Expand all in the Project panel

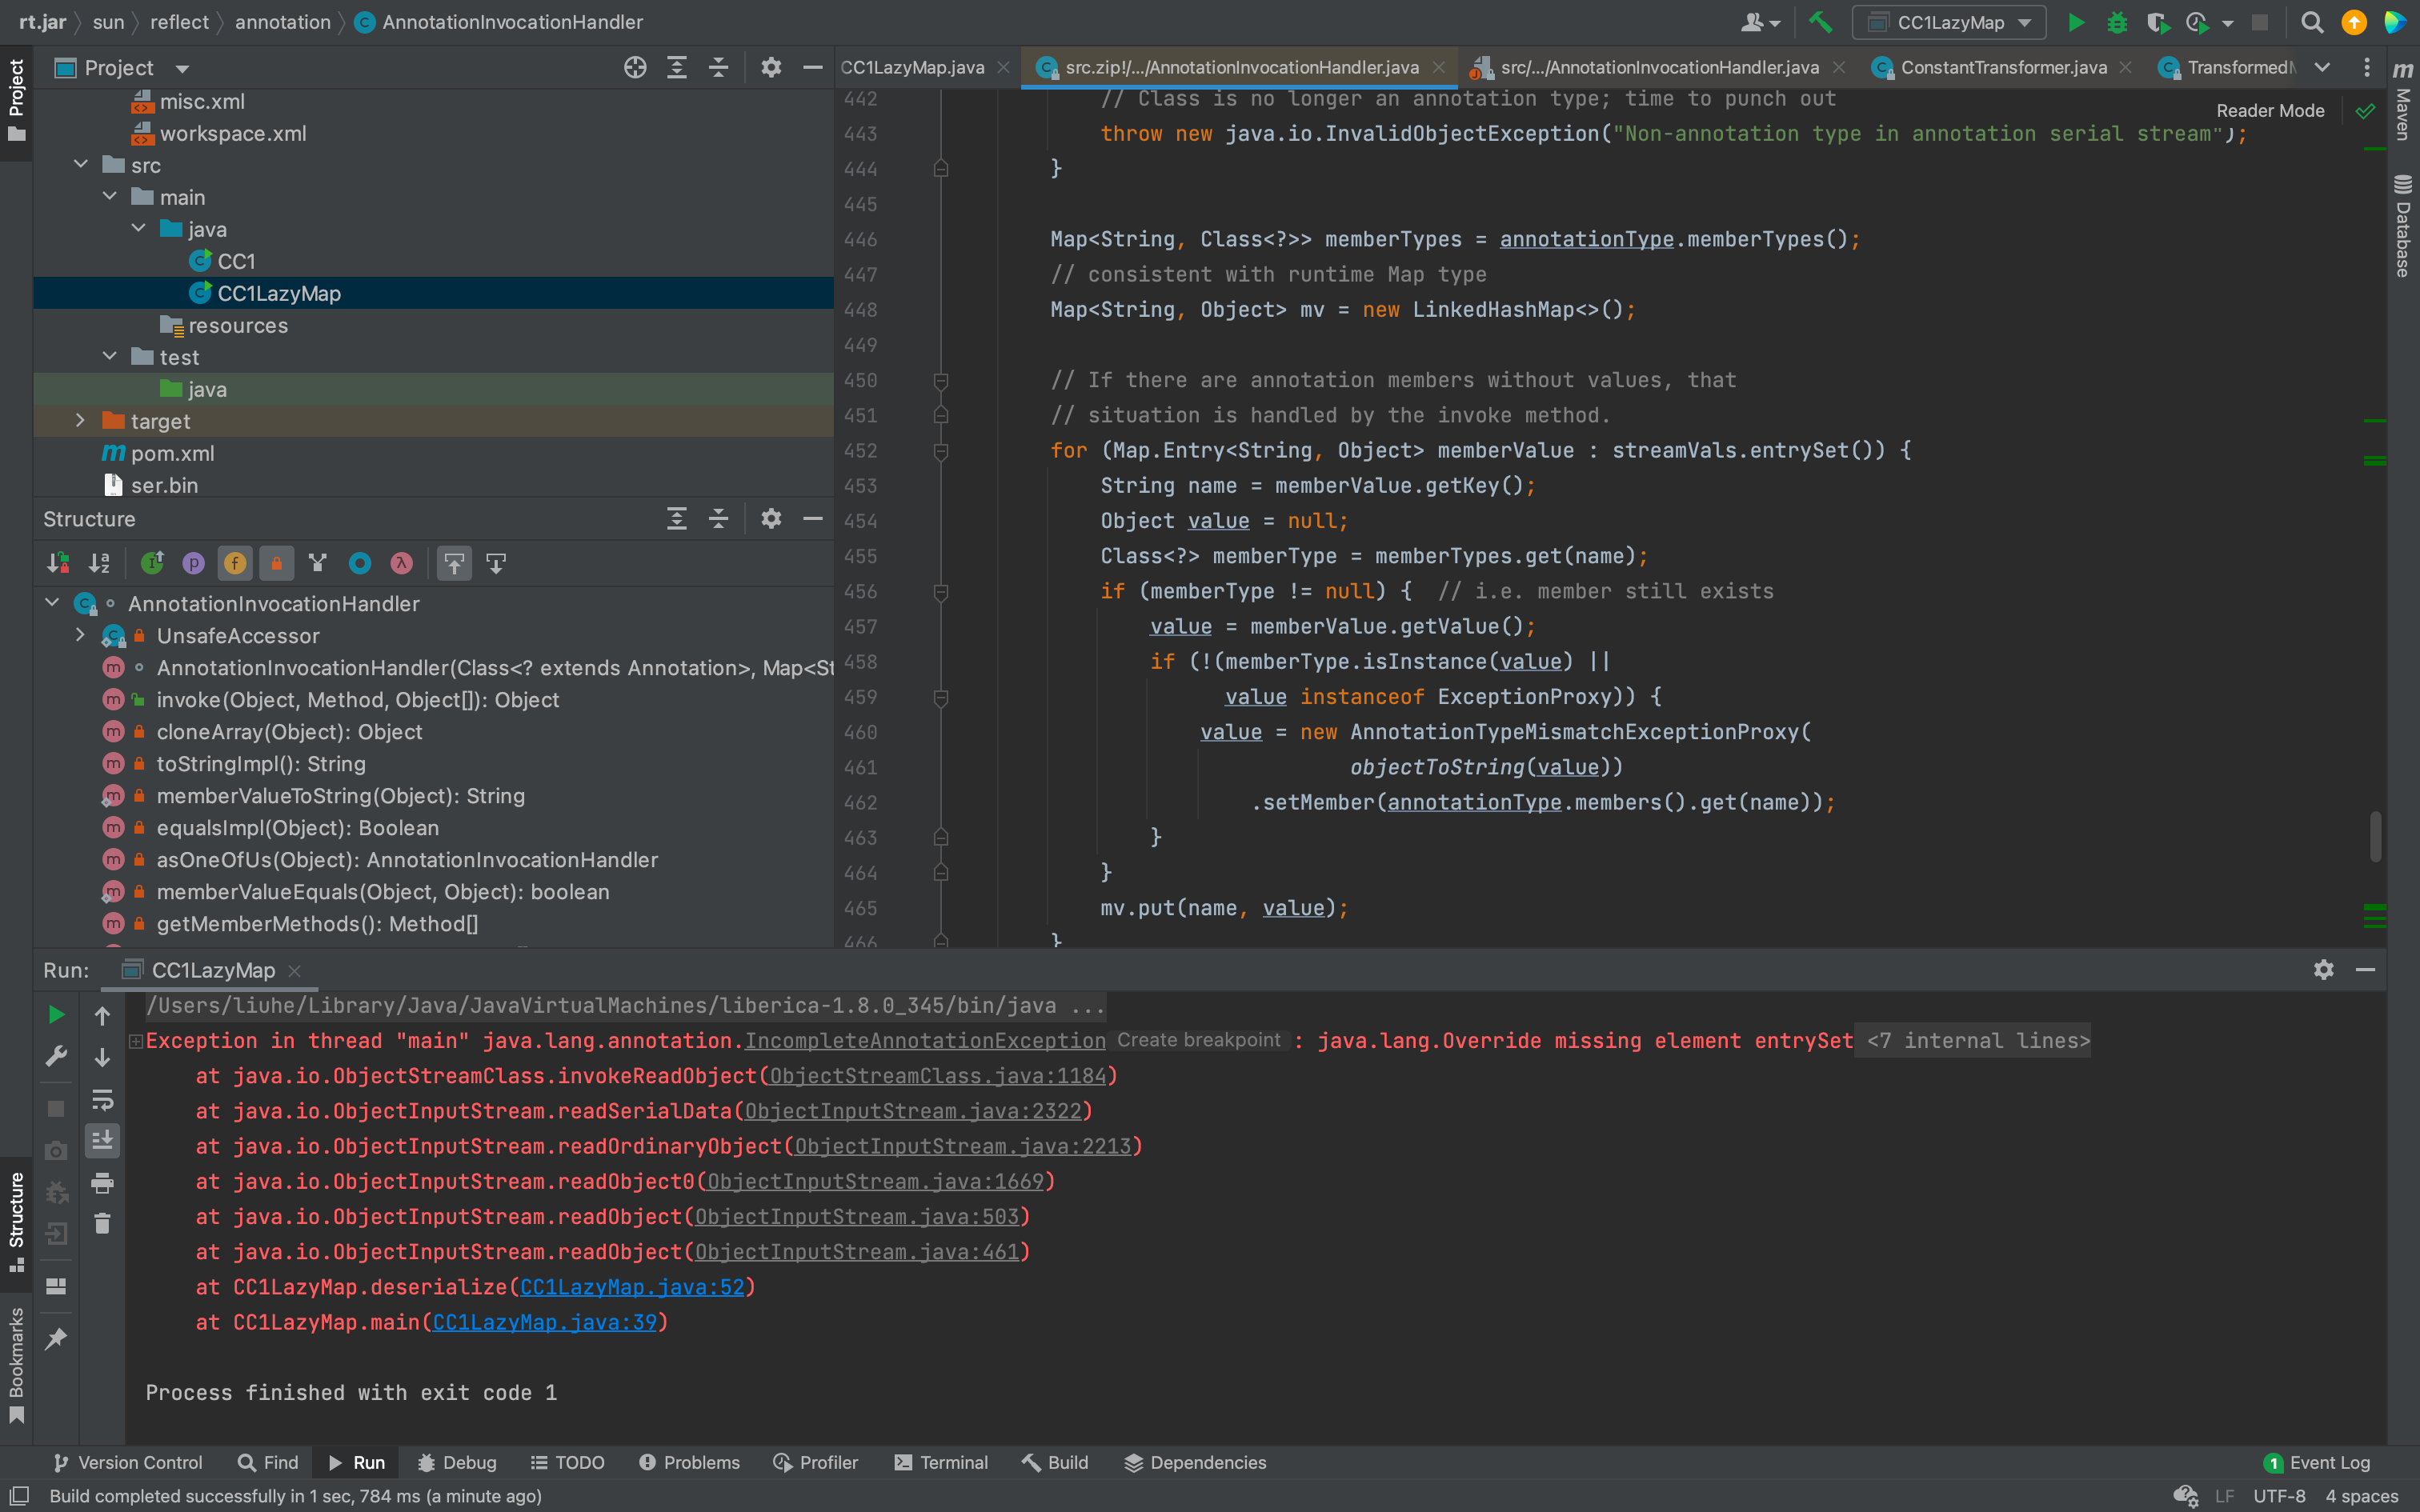677,67
